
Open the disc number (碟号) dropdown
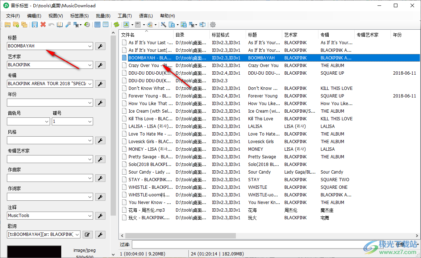(90, 121)
